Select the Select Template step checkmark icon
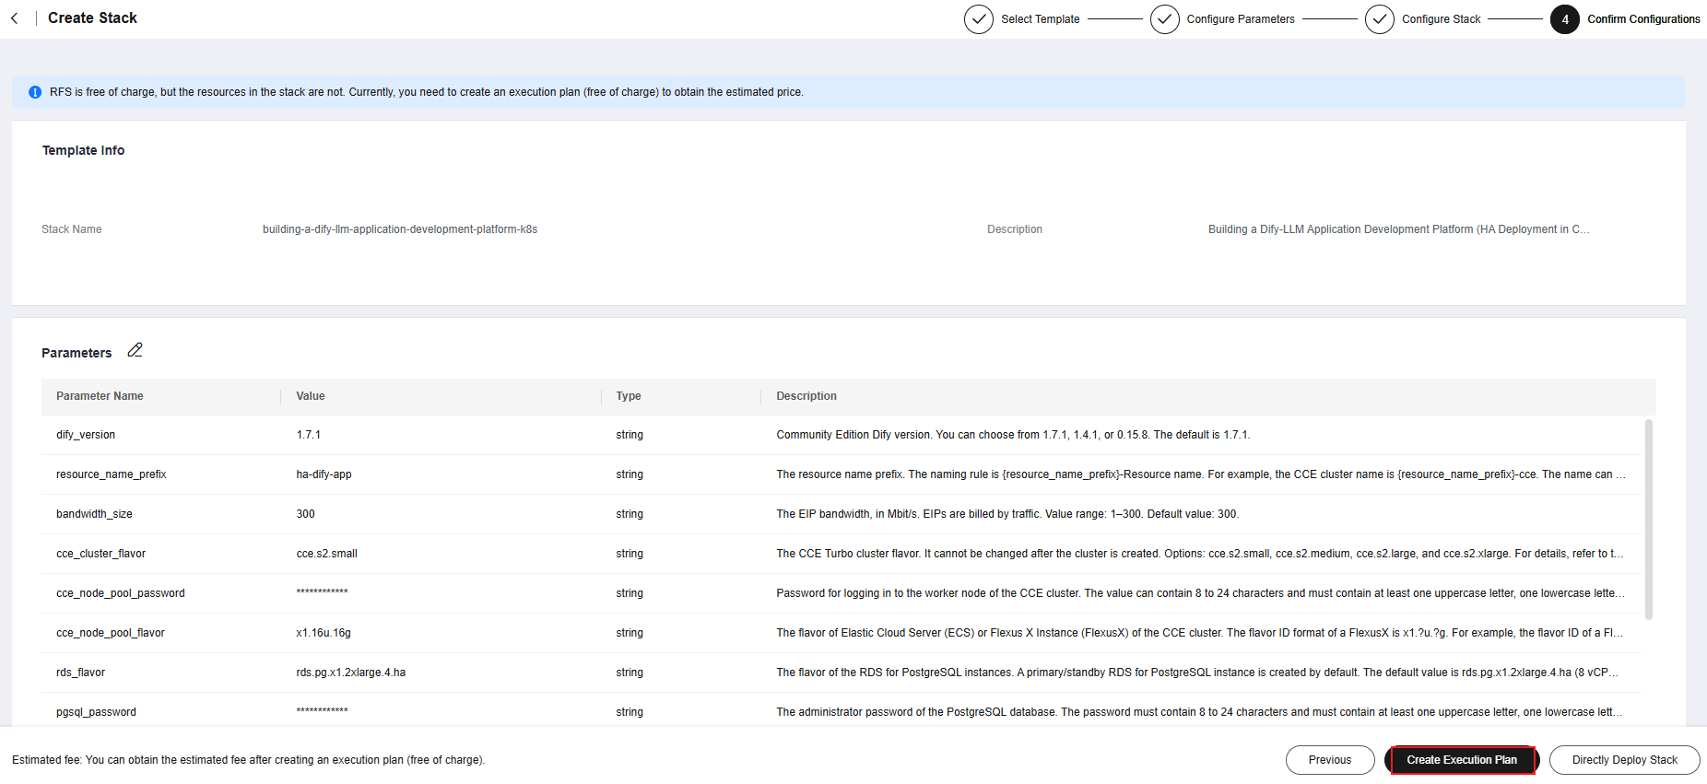 click(x=979, y=18)
